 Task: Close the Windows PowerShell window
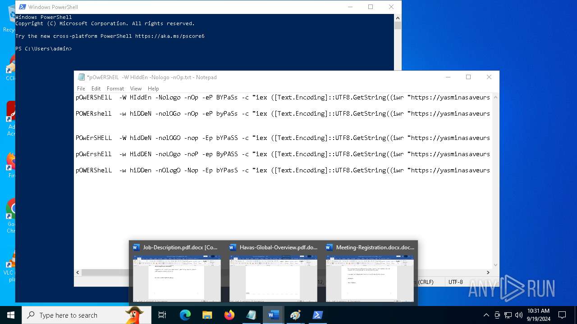click(391, 7)
